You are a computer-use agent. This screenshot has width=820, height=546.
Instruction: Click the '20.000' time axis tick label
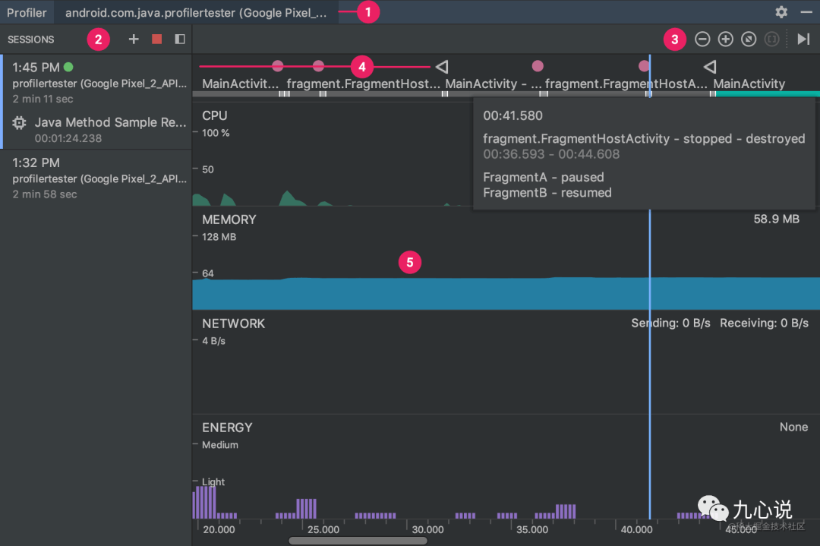click(x=219, y=529)
